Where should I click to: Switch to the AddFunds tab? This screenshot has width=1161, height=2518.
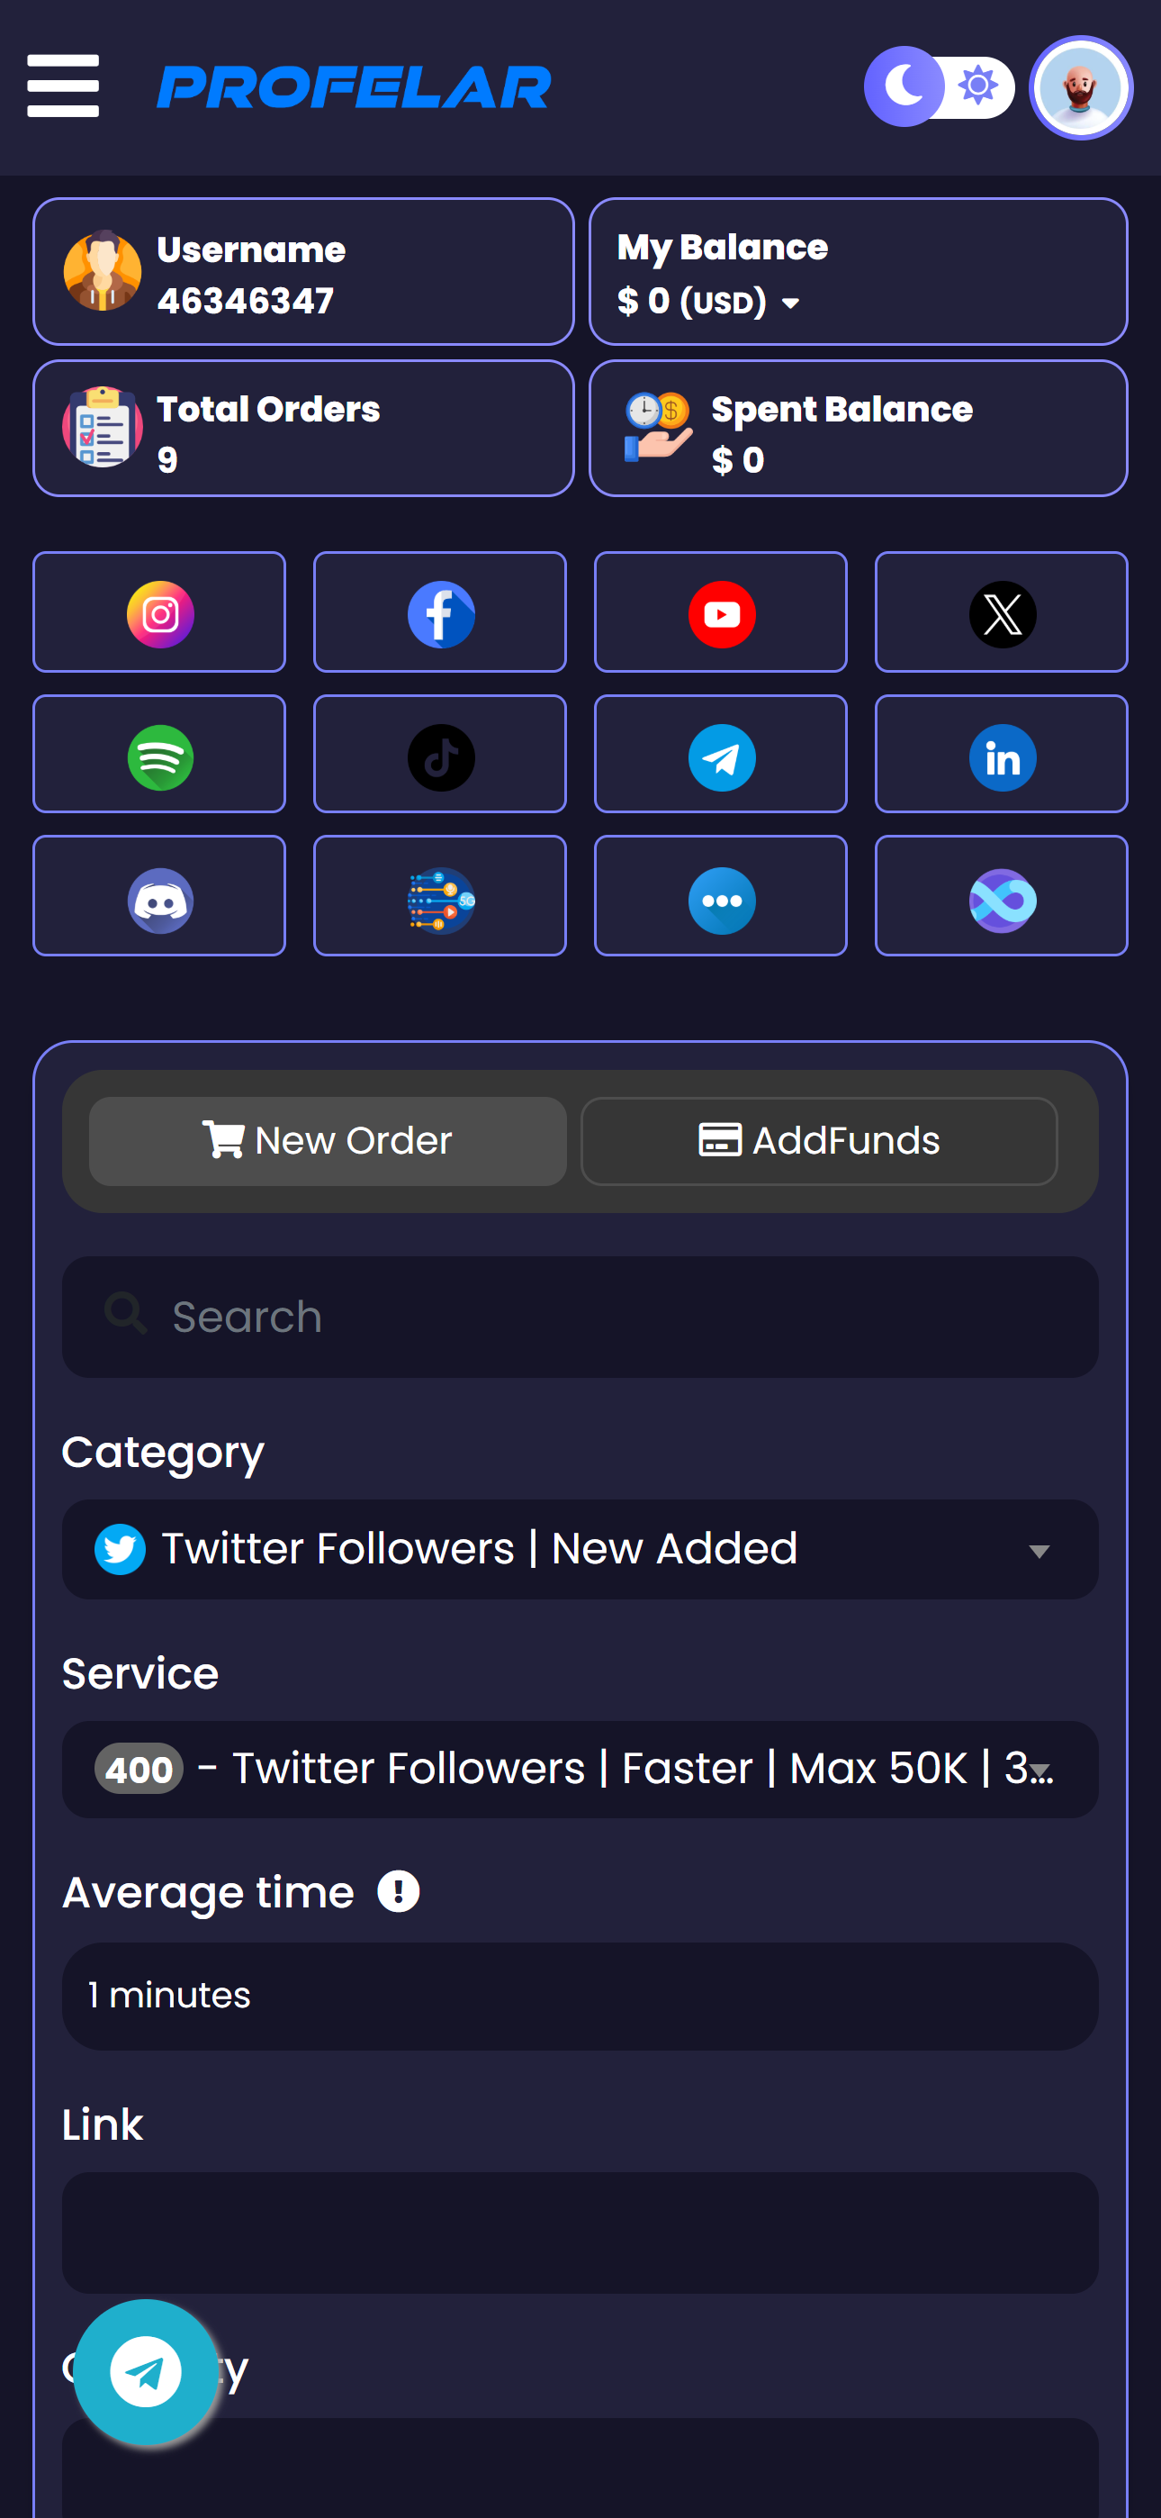pos(819,1141)
